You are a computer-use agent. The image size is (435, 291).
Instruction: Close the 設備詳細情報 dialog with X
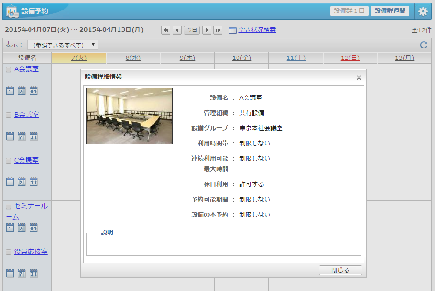click(359, 78)
